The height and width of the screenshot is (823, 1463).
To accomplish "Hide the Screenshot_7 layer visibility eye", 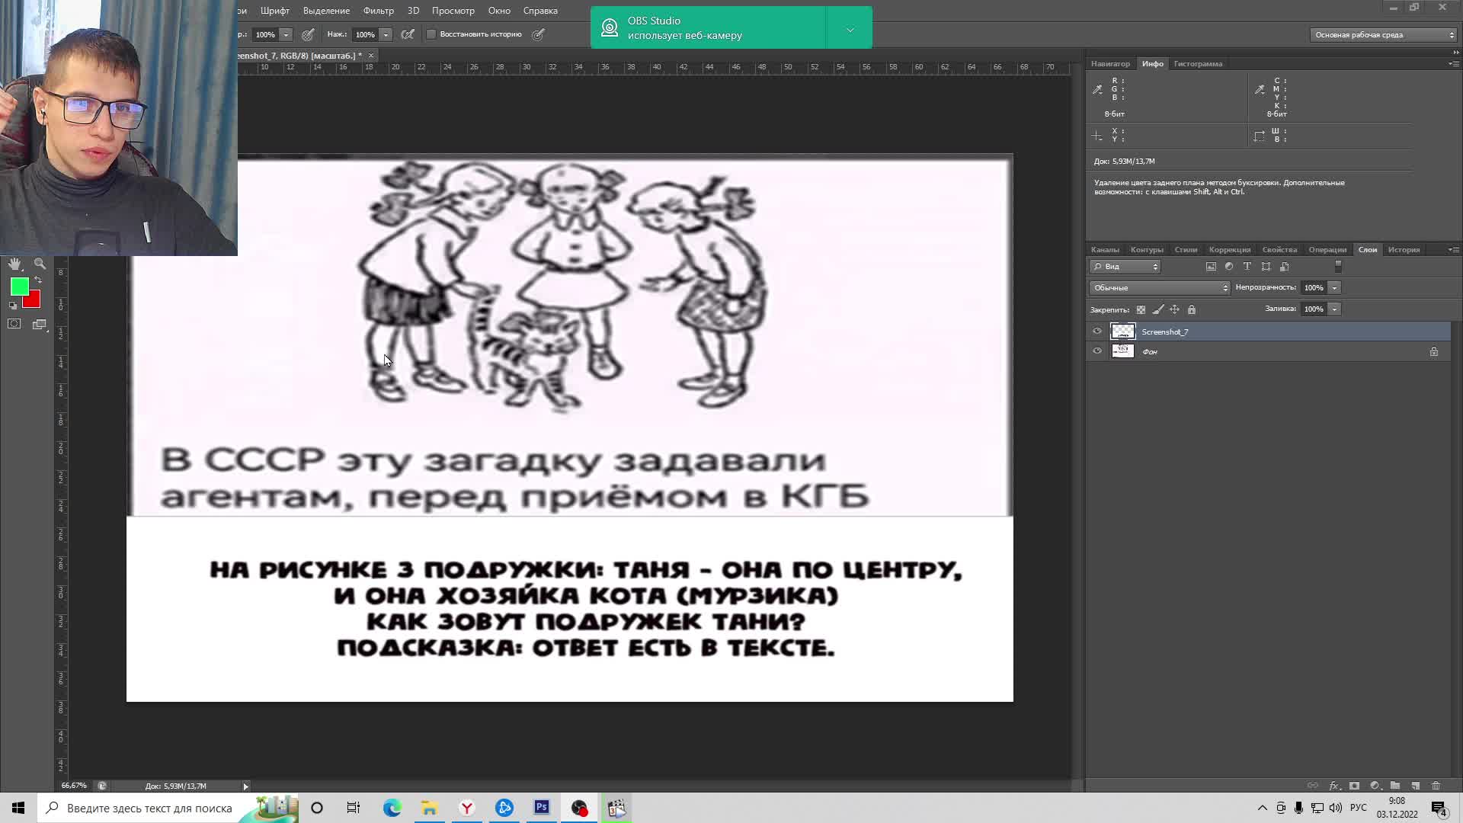I will [1097, 331].
